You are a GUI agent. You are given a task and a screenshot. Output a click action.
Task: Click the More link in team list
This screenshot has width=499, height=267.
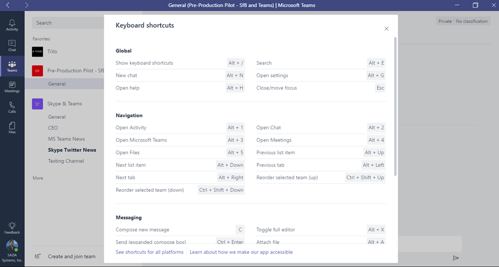(38, 178)
